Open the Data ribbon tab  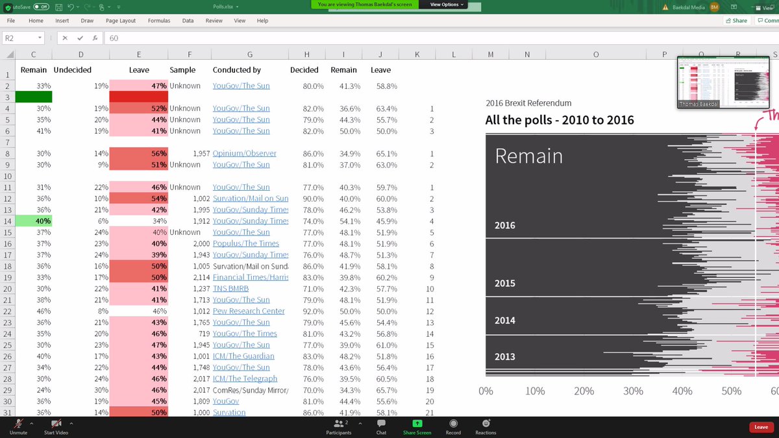(x=188, y=21)
